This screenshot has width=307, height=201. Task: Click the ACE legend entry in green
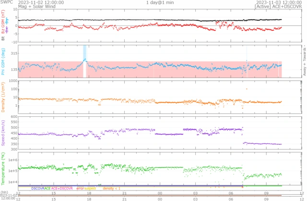(47, 188)
